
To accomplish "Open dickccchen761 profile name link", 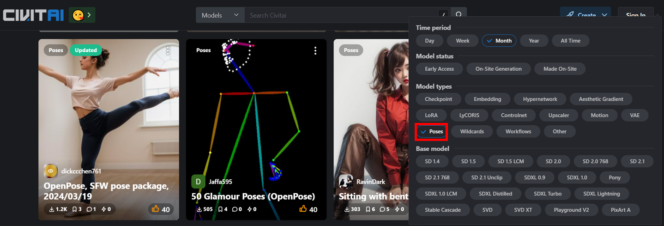I will point(81,171).
